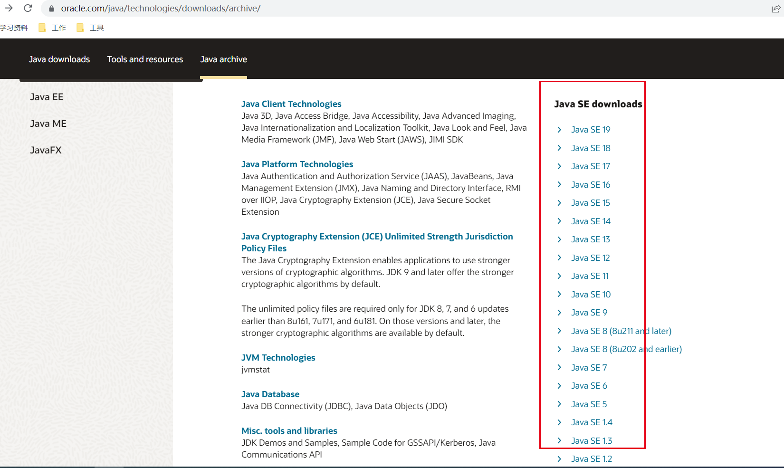
Task: Click chevron beside Java SE 6
Action: coord(559,386)
